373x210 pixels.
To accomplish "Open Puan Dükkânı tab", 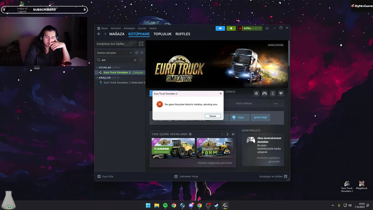I will [x=244, y=104].
